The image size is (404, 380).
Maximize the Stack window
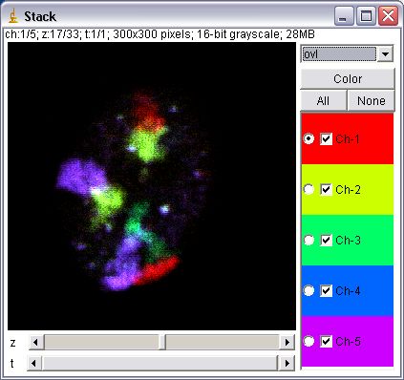tap(366, 16)
